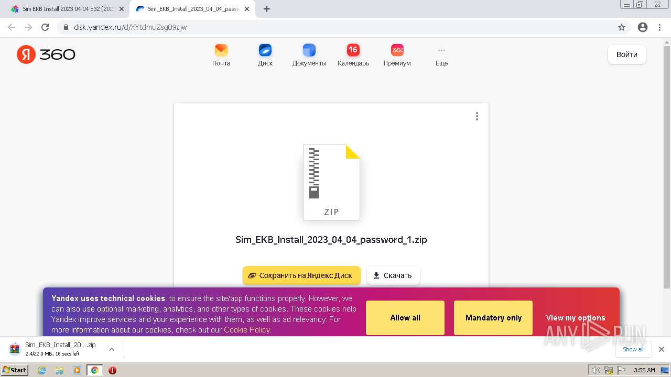Image resolution: width=671 pixels, height=377 pixels.
Task: Open the Chrome three-dot menu
Action: click(659, 27)
